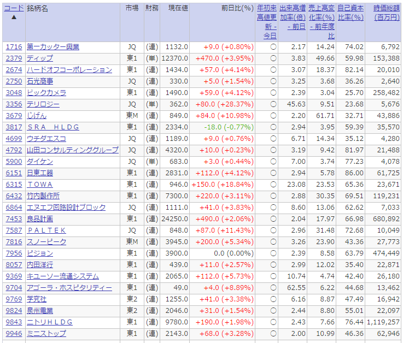Sort by 年初来高値更新-今日 header
The height and width of the screenshot is (343, 403).
point(267,22)
